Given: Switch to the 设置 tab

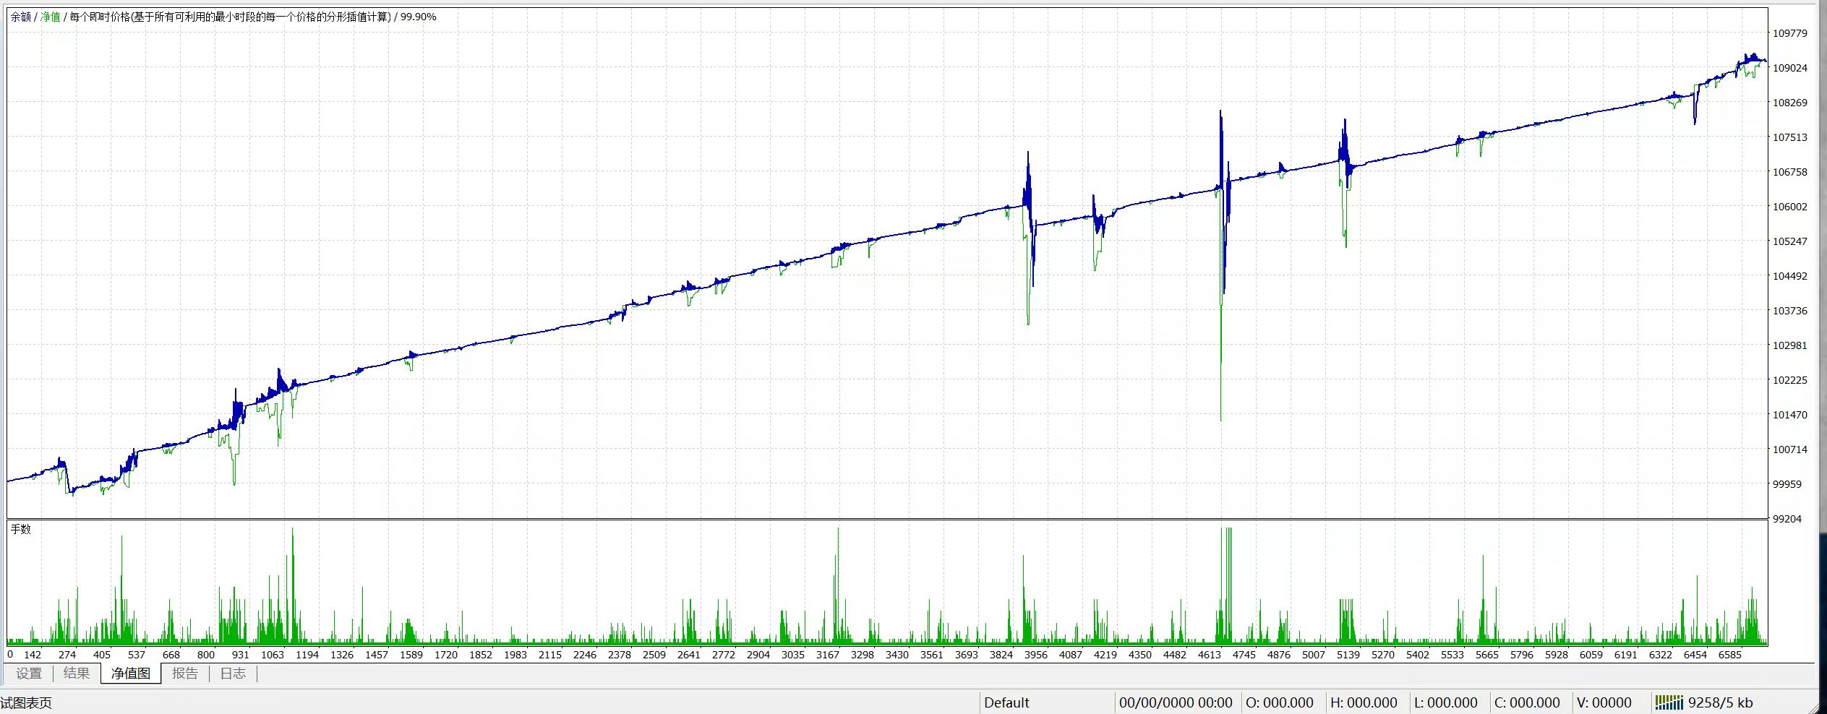Looking at the screenshot, I should pyautogui.click(x=29, y=674).
